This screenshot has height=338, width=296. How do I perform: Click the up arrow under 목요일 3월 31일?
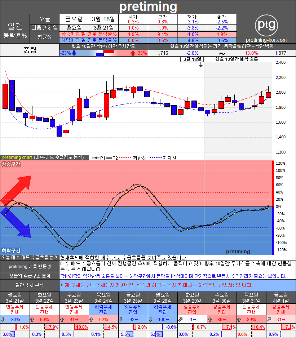[x=239, y=320]
